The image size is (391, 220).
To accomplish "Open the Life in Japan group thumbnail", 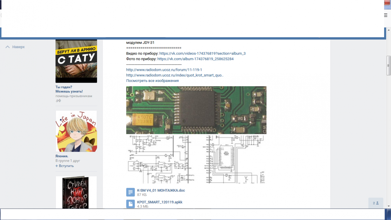I will [76, 131].
